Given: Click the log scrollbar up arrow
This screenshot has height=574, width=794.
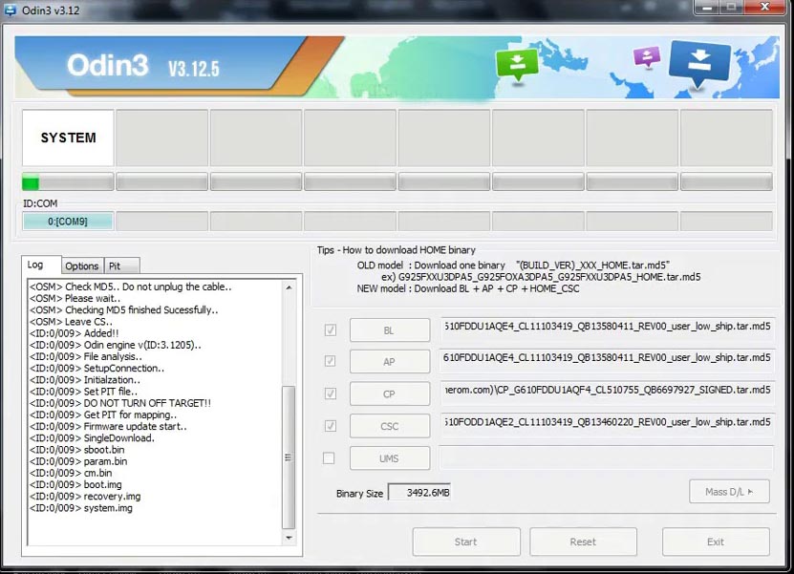Looking at the screenshot, I should tap(289, 287).
